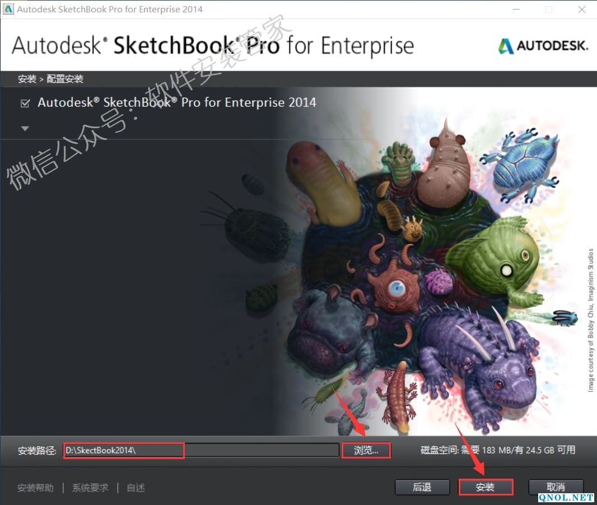The width and height of the screenshot is (597, 505).
Task: Open the 自述 readme link
Action: pos(136,488)
